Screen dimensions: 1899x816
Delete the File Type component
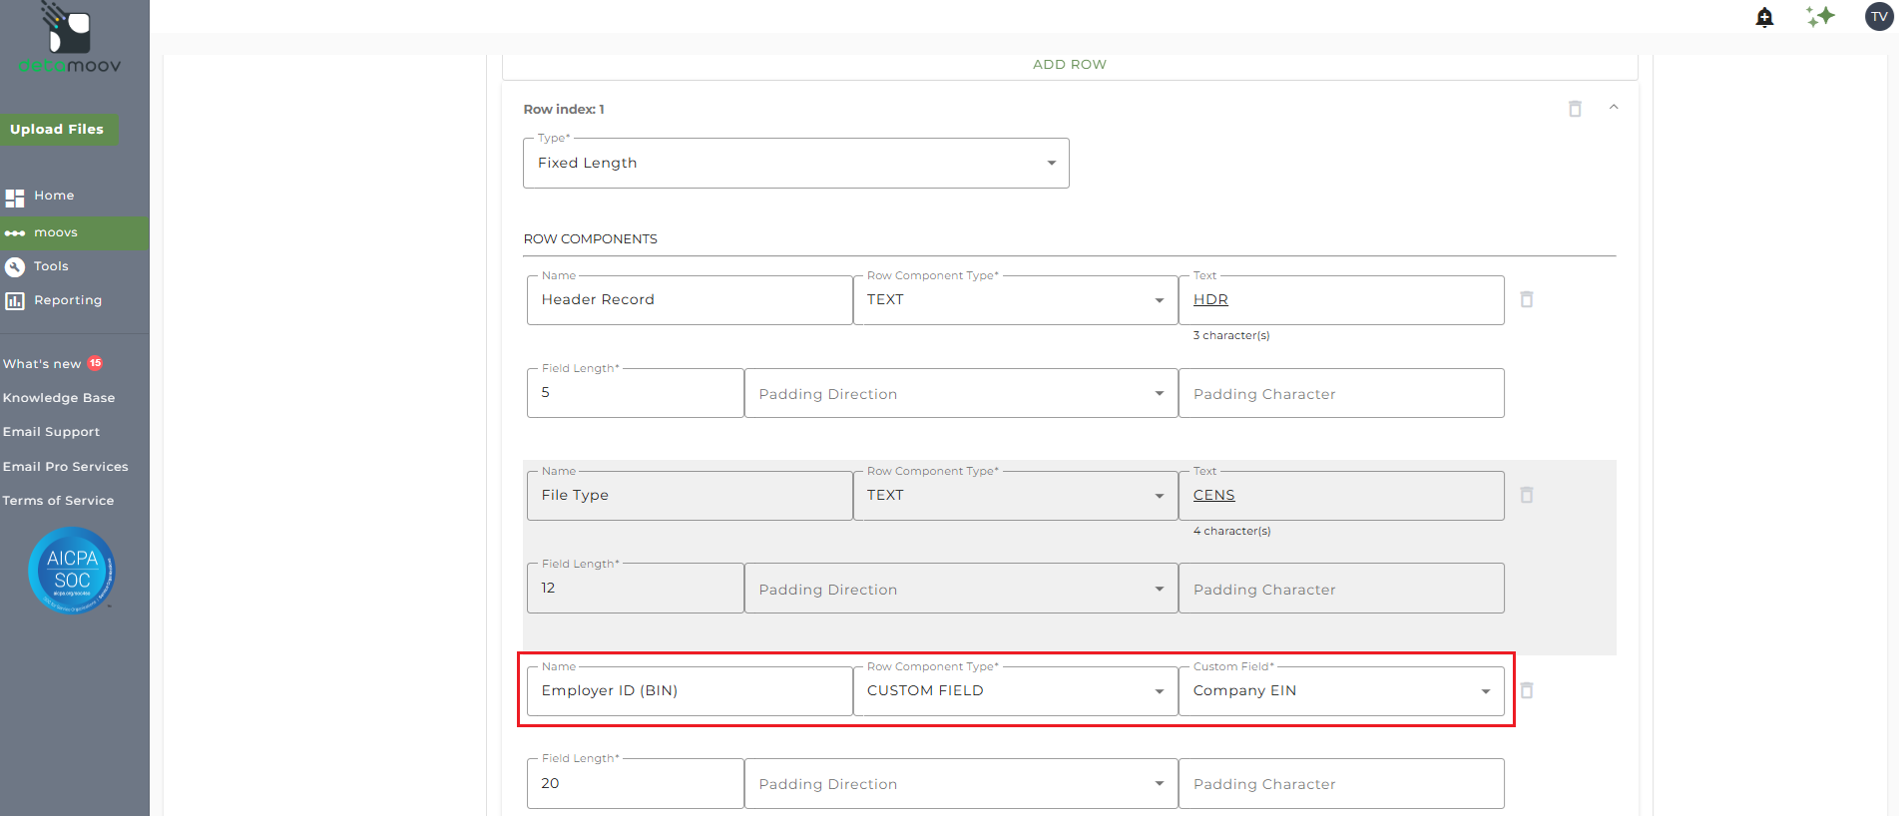[x=1526, y=495]
